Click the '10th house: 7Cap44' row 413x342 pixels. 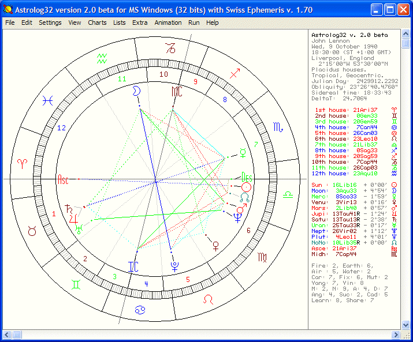point(355,162)
